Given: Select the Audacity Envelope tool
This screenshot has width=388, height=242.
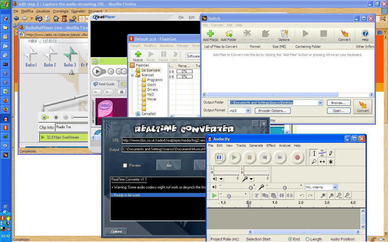Looking at the screenshot, I should [x=323, y=153].
